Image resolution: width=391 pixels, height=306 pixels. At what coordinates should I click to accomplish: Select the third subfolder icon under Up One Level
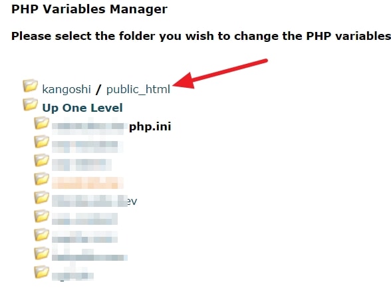coord(41,160)
